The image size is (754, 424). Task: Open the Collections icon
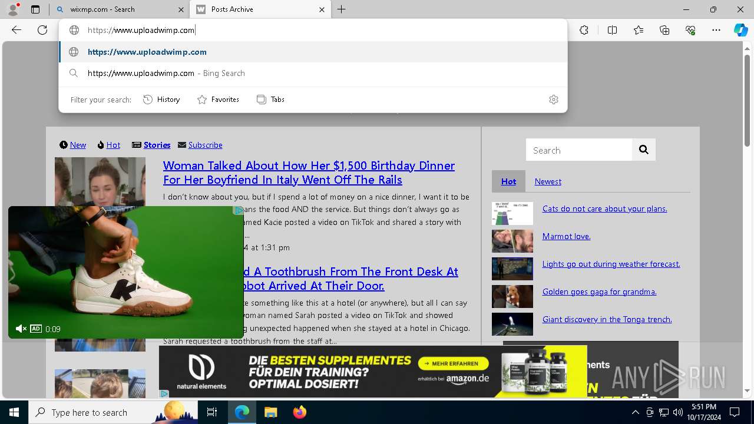pyautogui.click(x=664, y=30)
